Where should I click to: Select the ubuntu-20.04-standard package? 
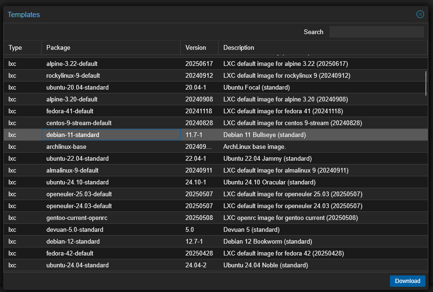[77, 87]
